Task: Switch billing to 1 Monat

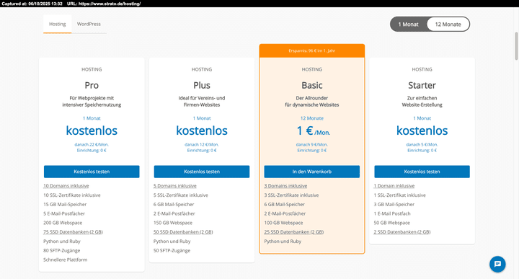Action: point(408,25)
